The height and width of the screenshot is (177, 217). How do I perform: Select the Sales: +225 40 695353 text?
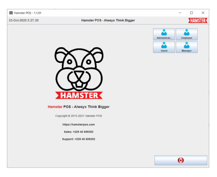[79, 132]
